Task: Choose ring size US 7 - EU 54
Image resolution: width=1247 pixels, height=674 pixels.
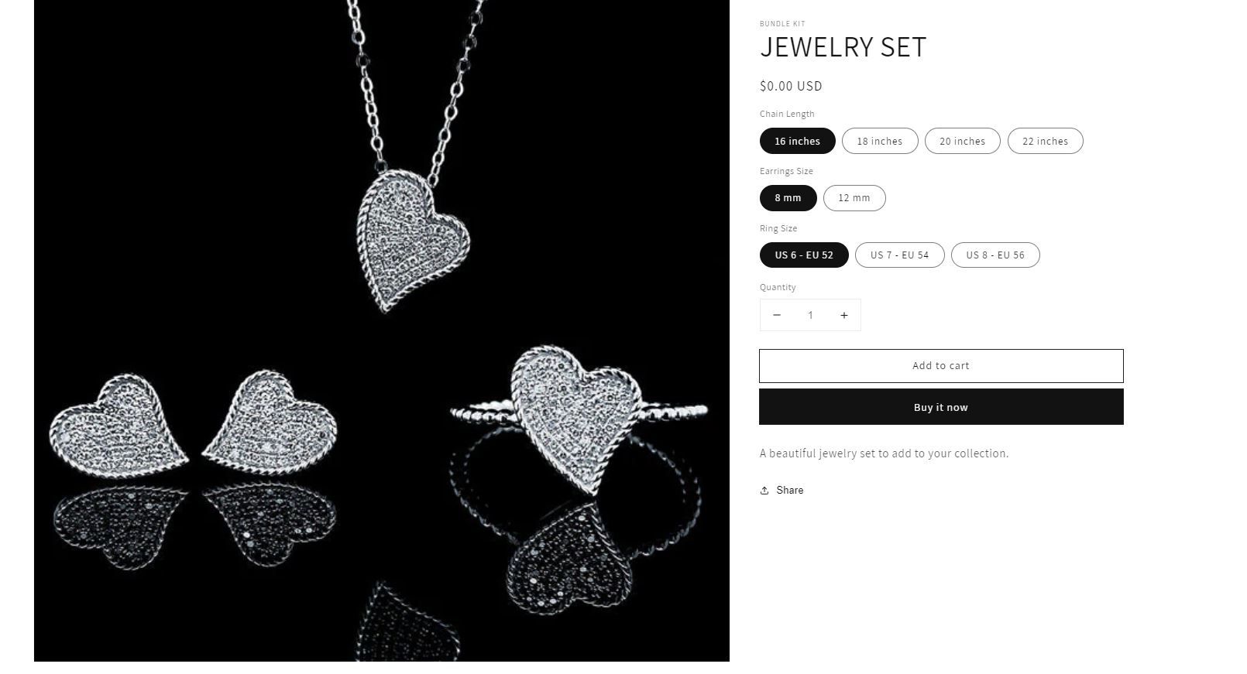Action: (899, 255)
